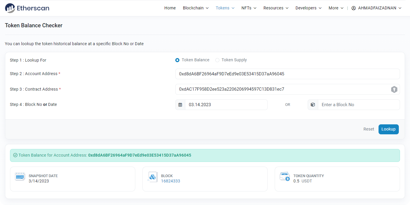Image resolution: width=410 pixels, height=205 pixels.
Task: Expand the Developers dropdown menu
Action: point(308,8)
